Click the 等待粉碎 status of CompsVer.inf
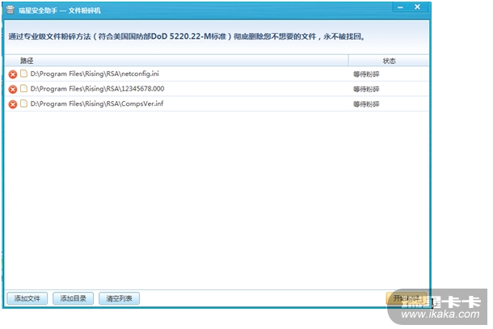The image size is (493, 329). click(366, 103)
